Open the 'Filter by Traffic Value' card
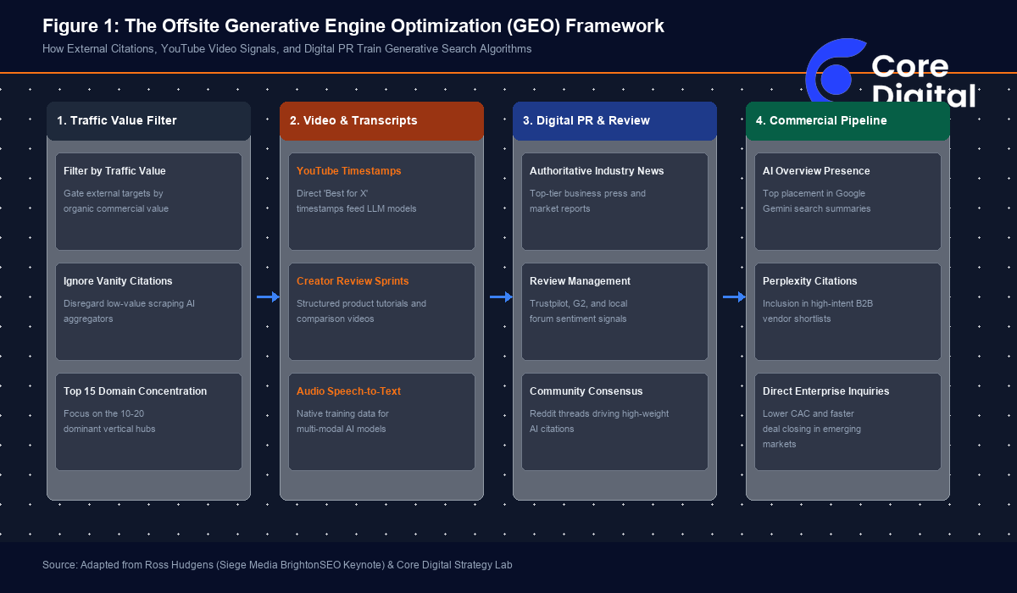This screenshot has height=593, width=1017. (x=148, y=202)
